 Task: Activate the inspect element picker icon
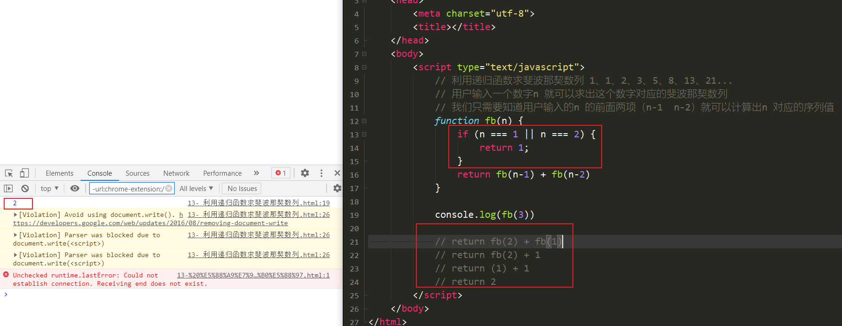[9, 173]
